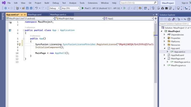Click the search magnifier icon in title bar
Viewport: 191px width, 107px height.
pyautogui.click(x=155, y=3)
